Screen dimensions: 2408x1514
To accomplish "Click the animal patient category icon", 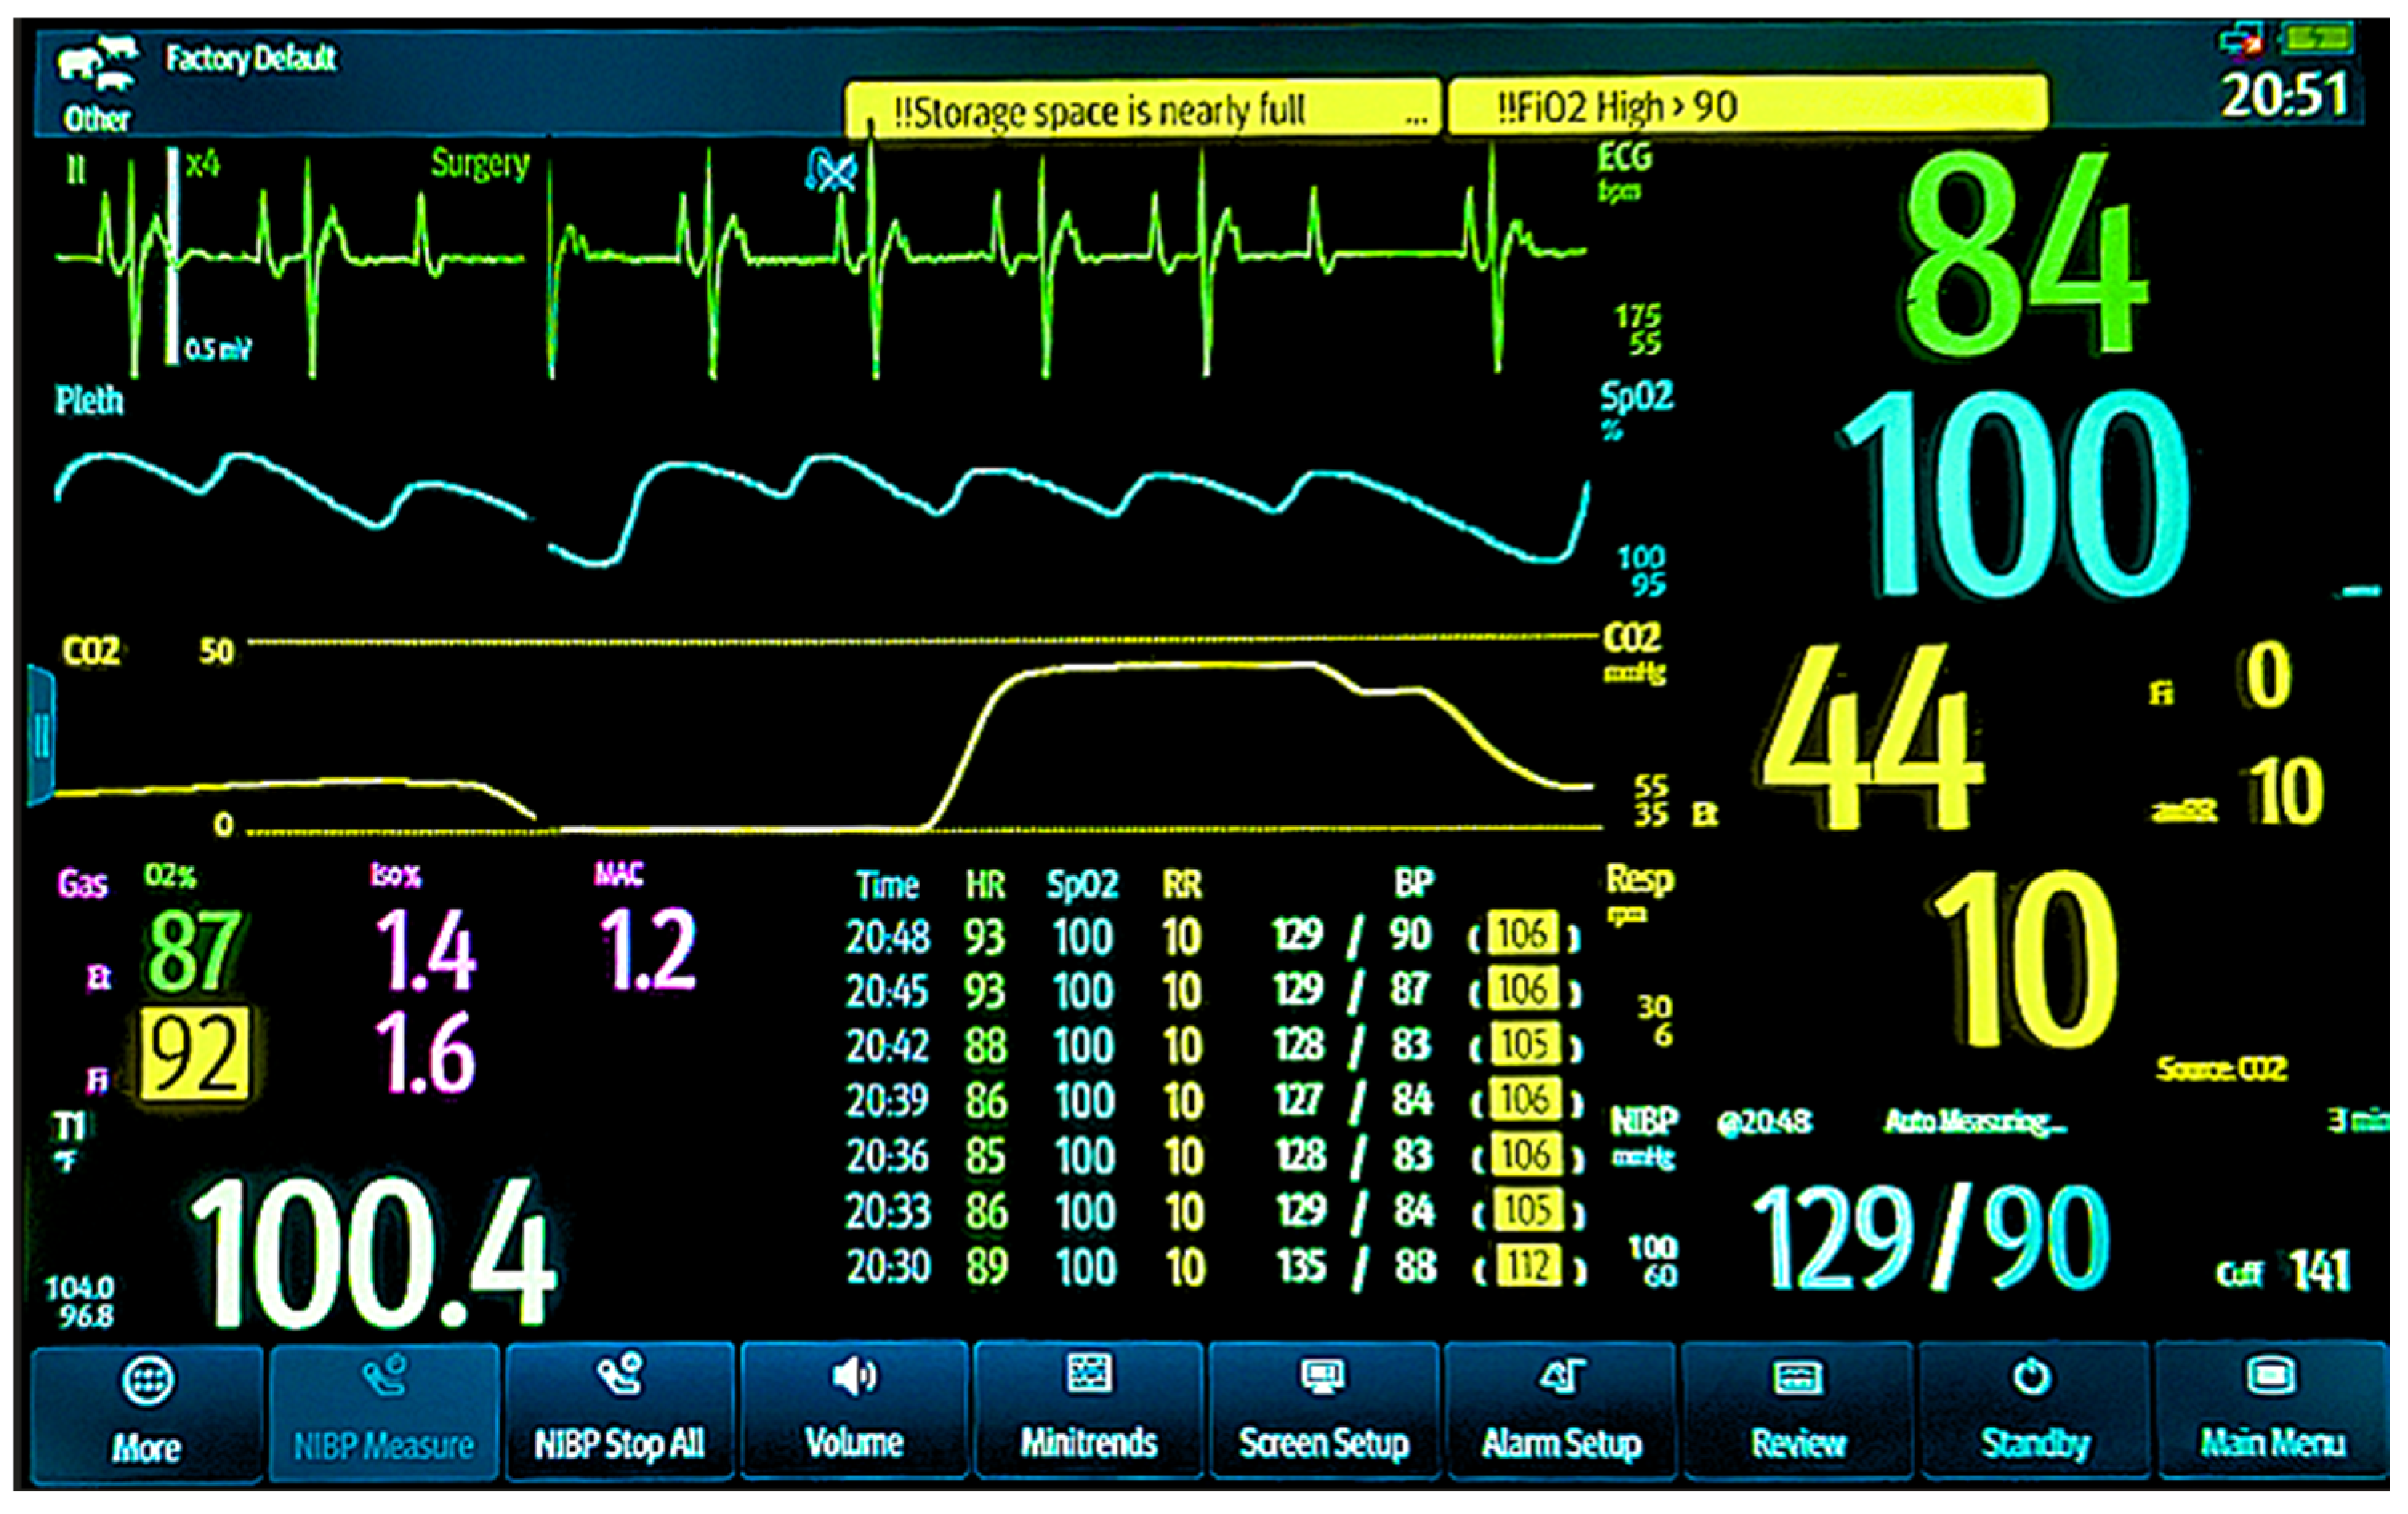I will tap(97, 65).
